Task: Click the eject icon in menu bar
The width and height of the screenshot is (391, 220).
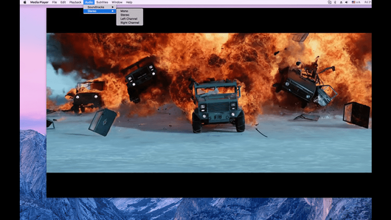Action: (x=340, y=2)
